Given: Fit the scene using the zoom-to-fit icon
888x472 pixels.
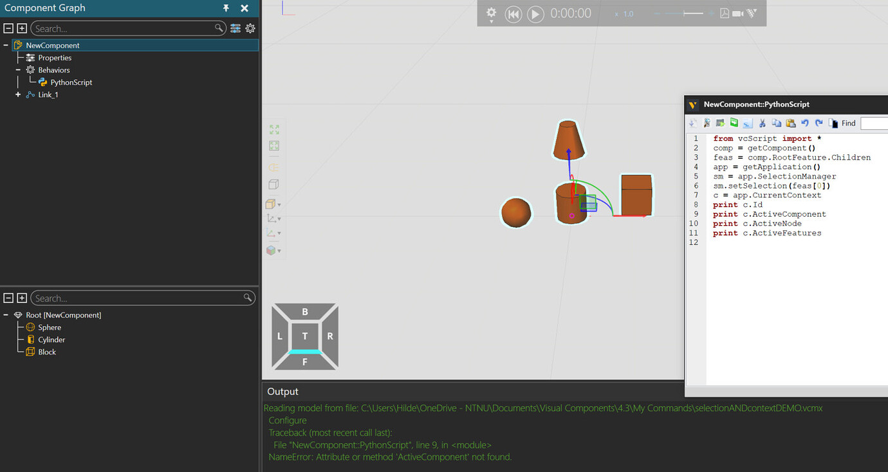Looking at the screenshot, I should coord(273,129).
